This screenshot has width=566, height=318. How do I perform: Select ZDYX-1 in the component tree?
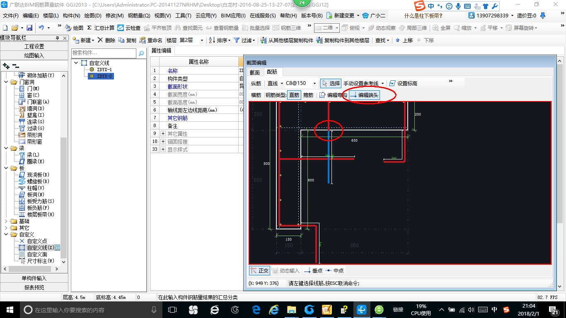tap(104, 70)
